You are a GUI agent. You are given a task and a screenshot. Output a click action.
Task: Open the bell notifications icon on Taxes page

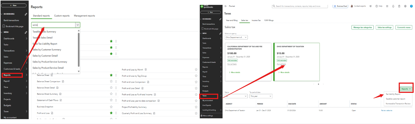(x=393, y=6)
